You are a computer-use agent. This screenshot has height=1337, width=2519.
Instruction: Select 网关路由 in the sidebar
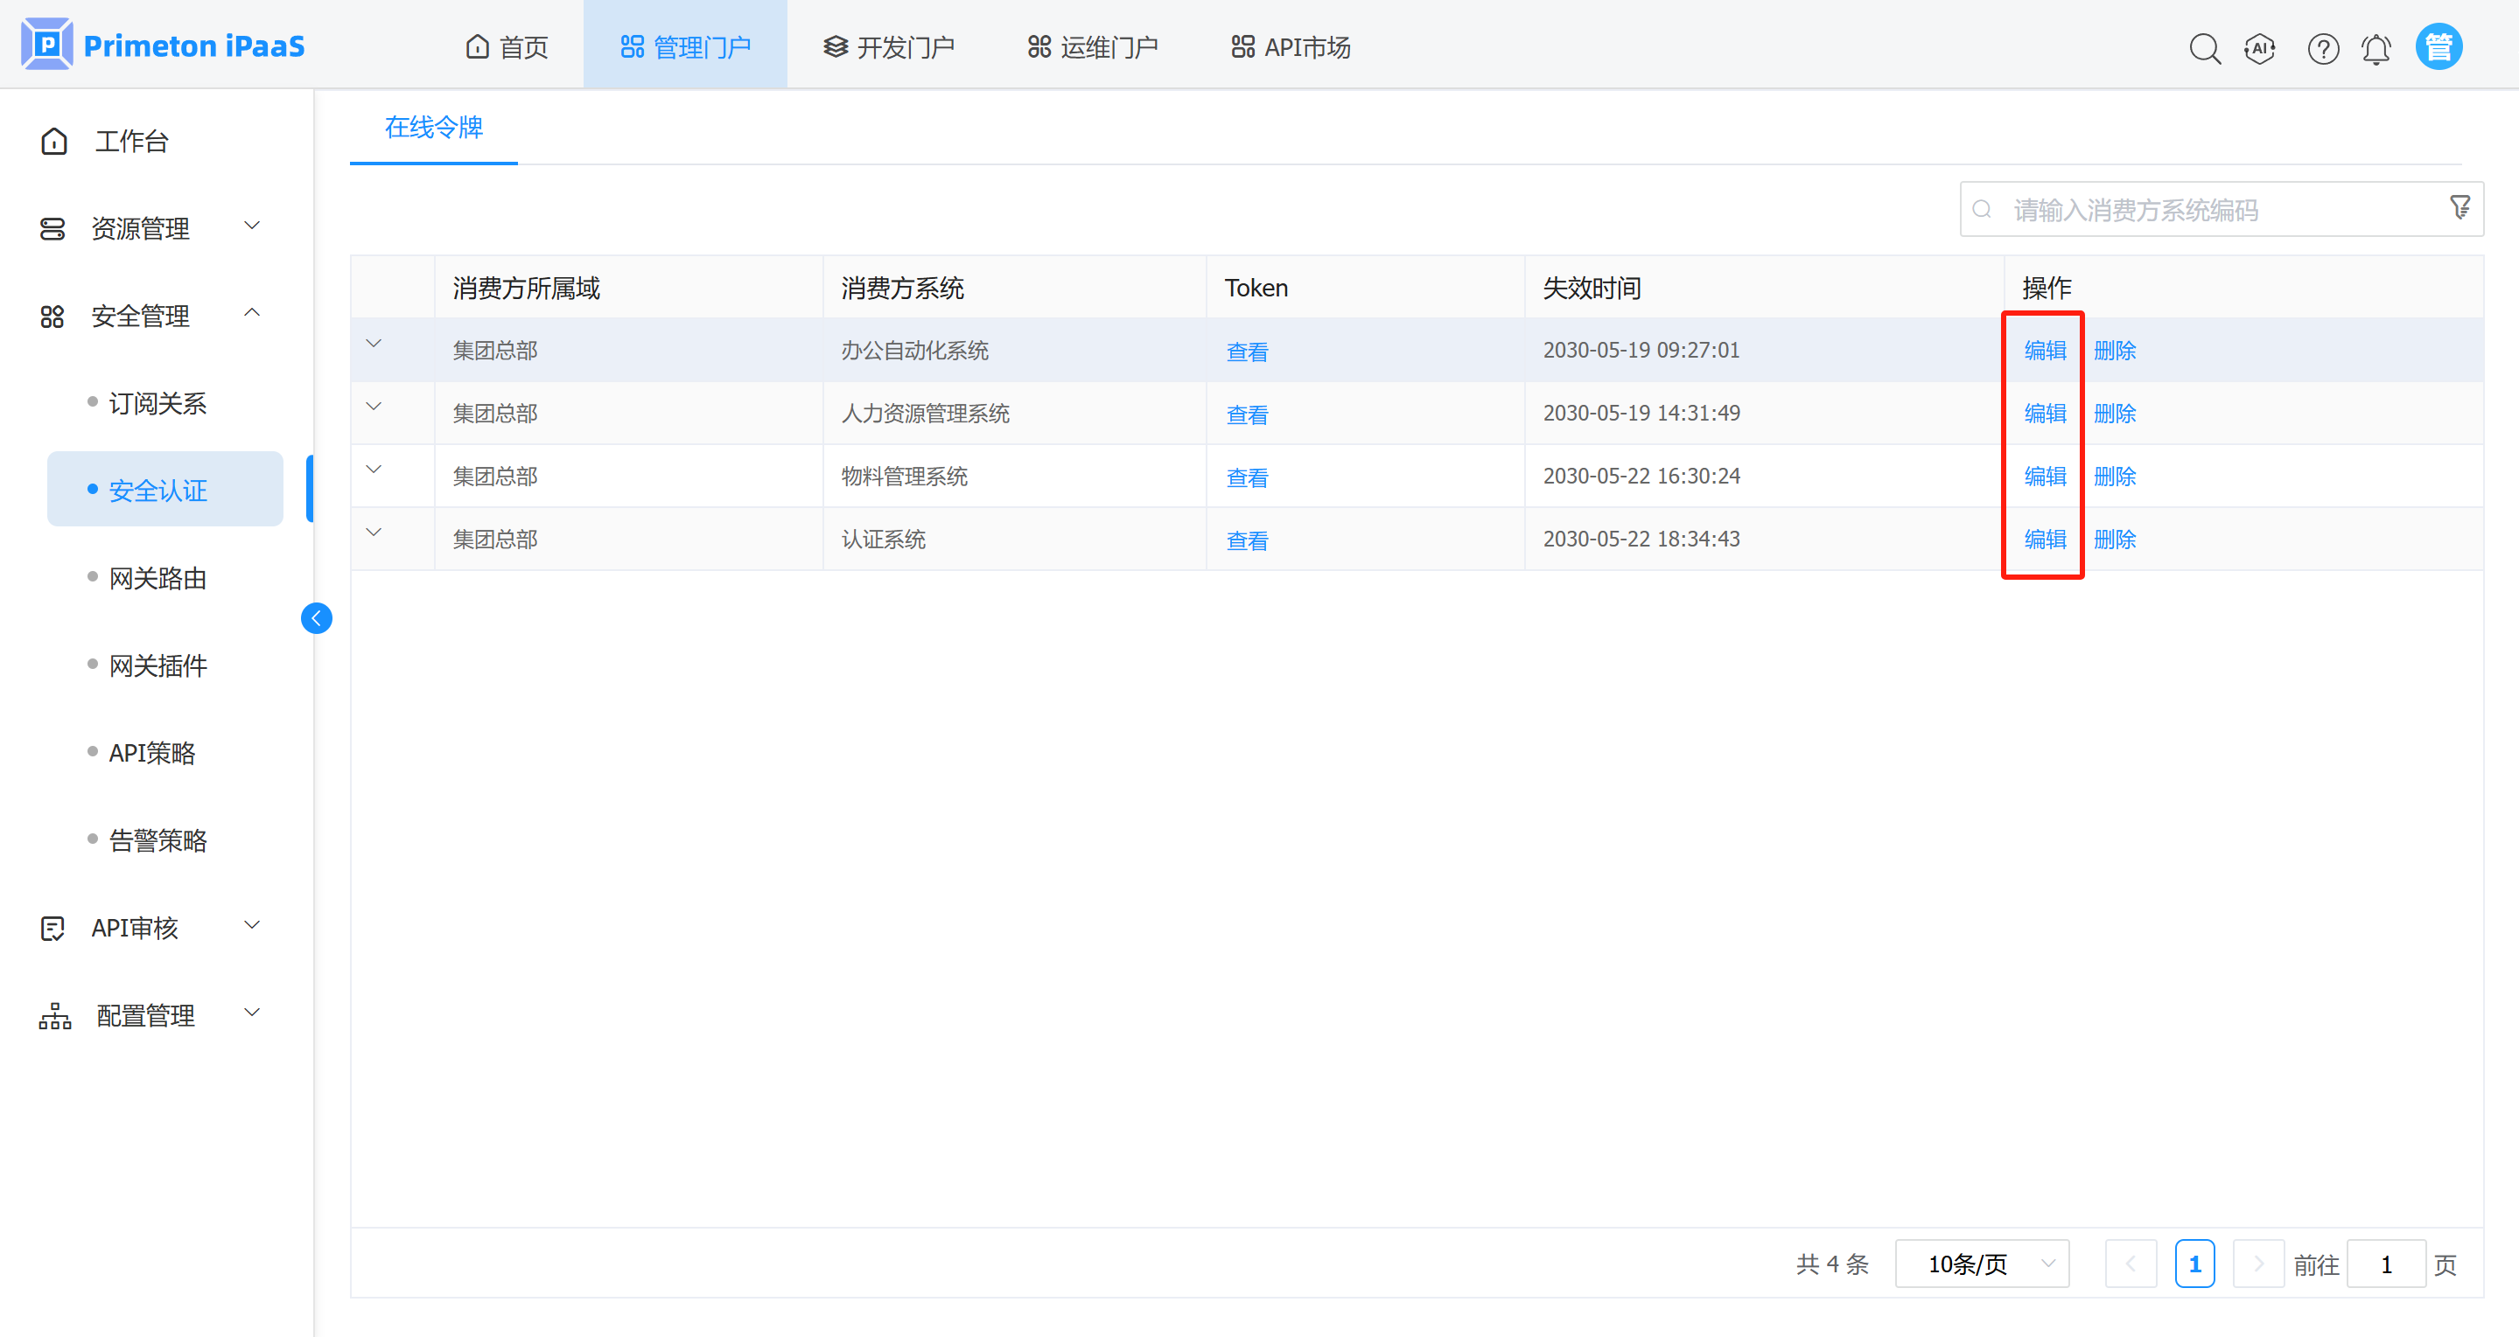pyautogui.click(x=157, y=578)
